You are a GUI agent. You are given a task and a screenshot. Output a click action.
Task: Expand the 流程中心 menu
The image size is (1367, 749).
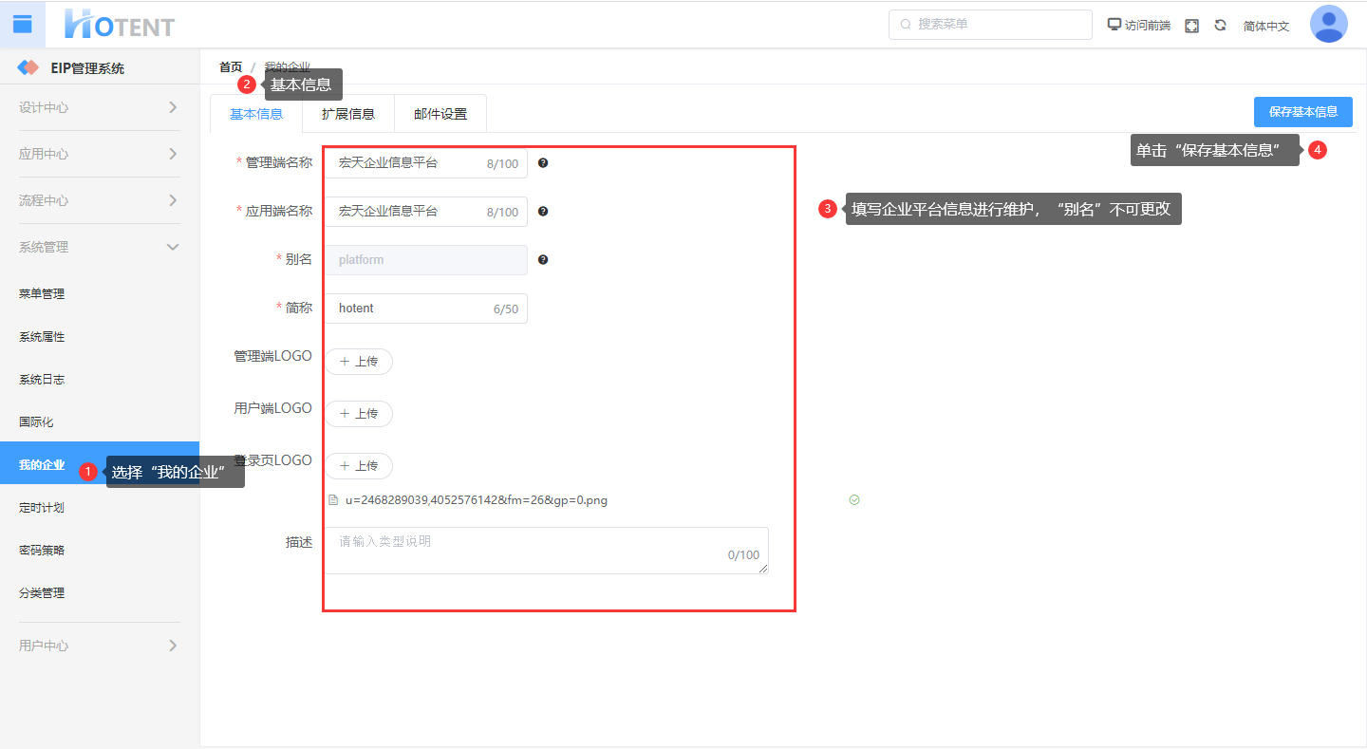pos(100,200)
